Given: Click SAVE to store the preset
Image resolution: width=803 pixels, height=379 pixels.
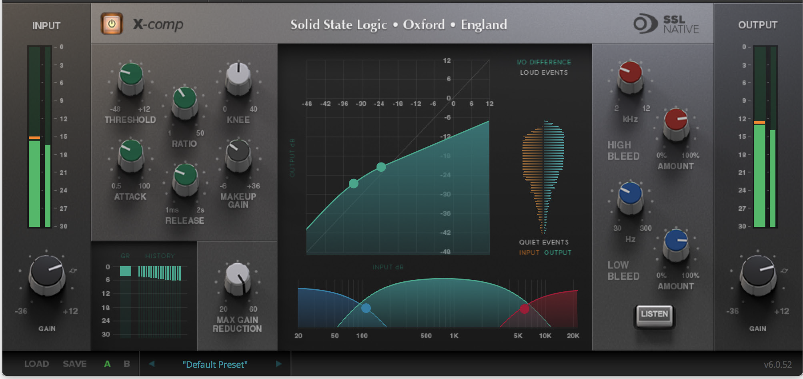Looking at the screenshot, I should click(75, 364).
